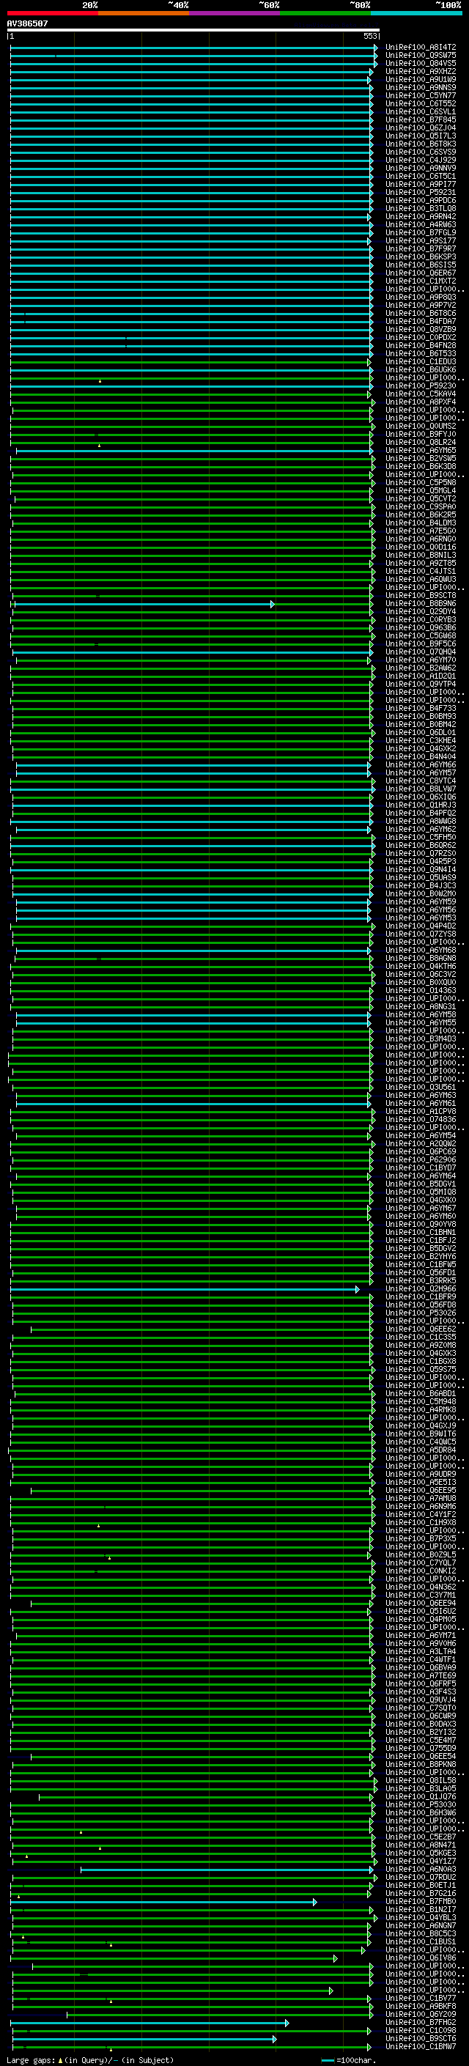Select label UniRef100_O14363
The width and height of the screenshot is (469, 2066).
pyautogui.click(x=420, y=991)
